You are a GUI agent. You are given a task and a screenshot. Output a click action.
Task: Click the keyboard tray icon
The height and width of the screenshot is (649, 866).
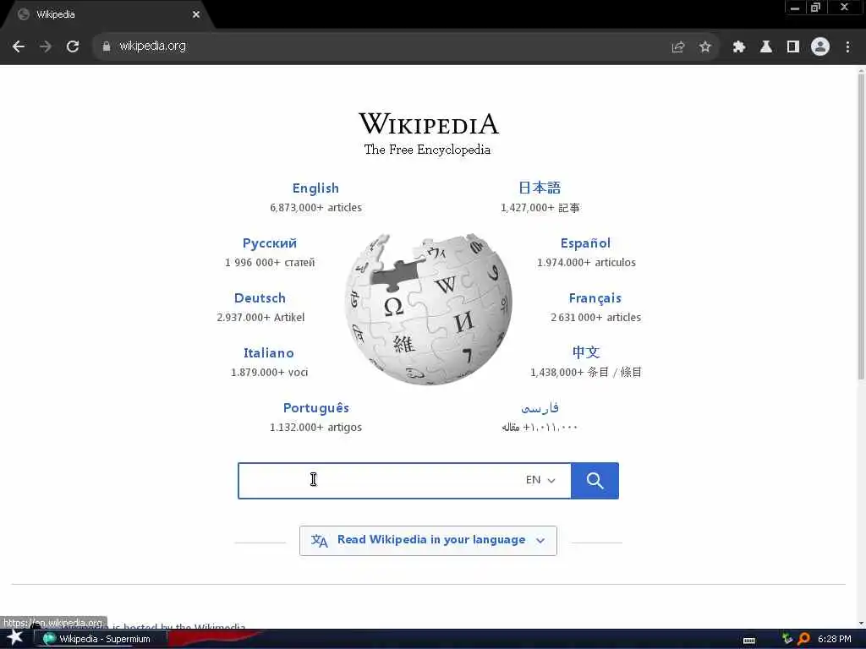749,641
